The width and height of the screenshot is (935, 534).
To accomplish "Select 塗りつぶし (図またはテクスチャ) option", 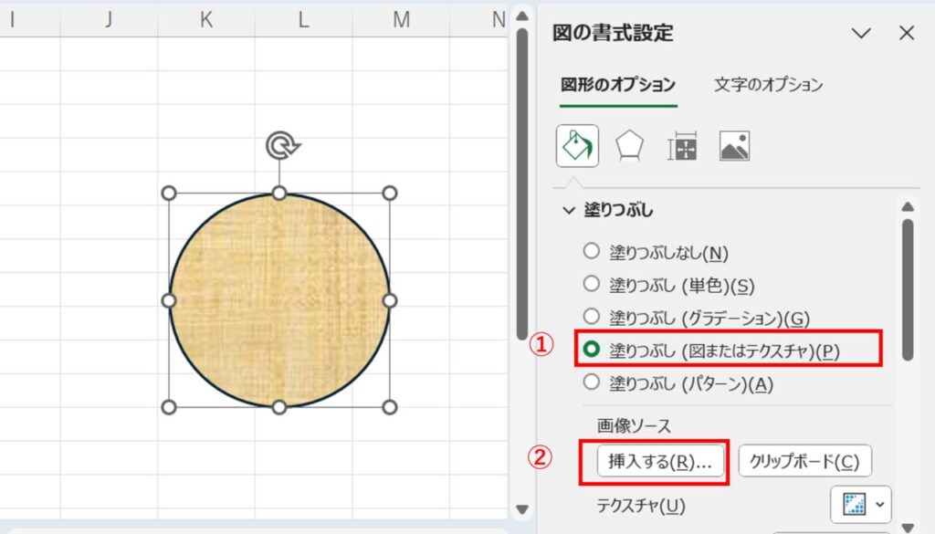I will (590, 348).
